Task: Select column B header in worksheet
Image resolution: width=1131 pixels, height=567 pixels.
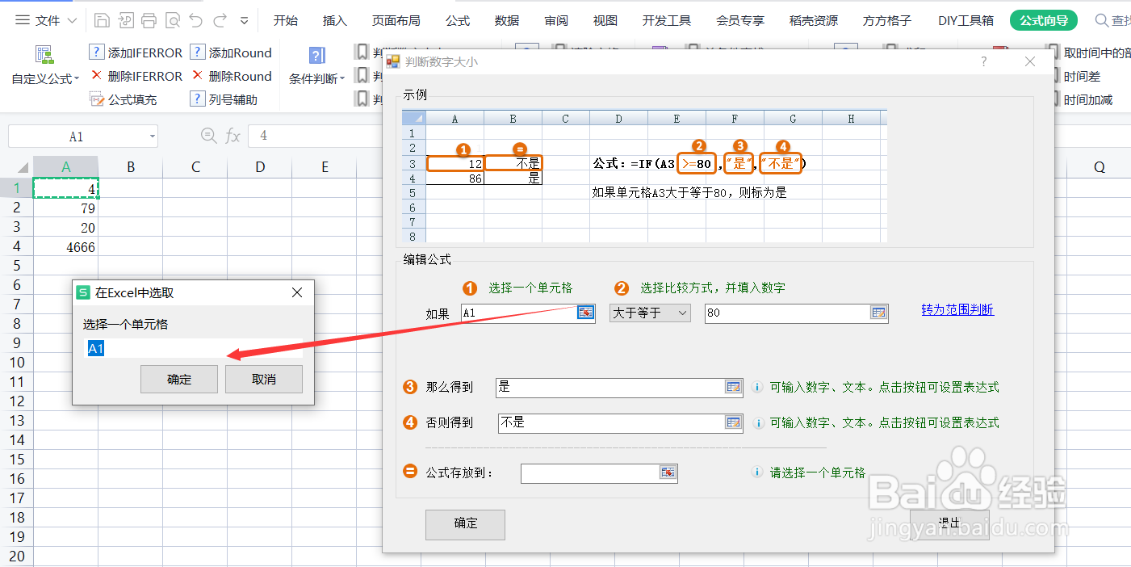Action: 131,167
